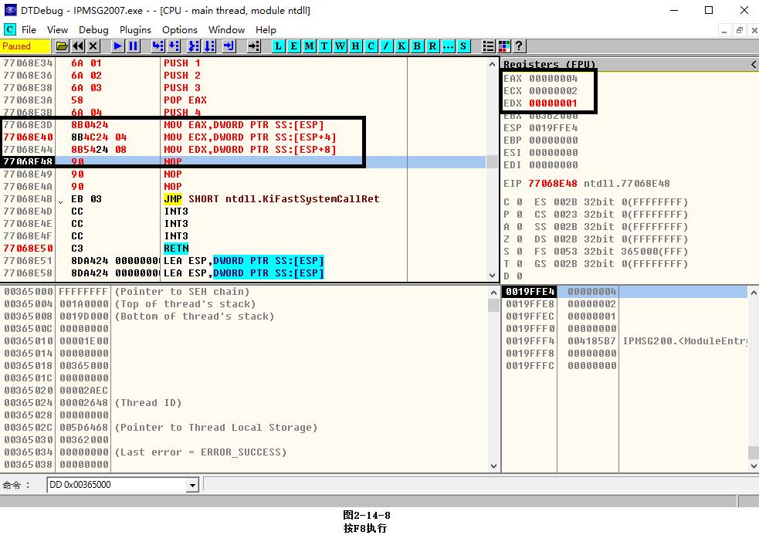Select the JMP SHORT ntdll.KiFastSystemCallRet line

tap(243, 199)
